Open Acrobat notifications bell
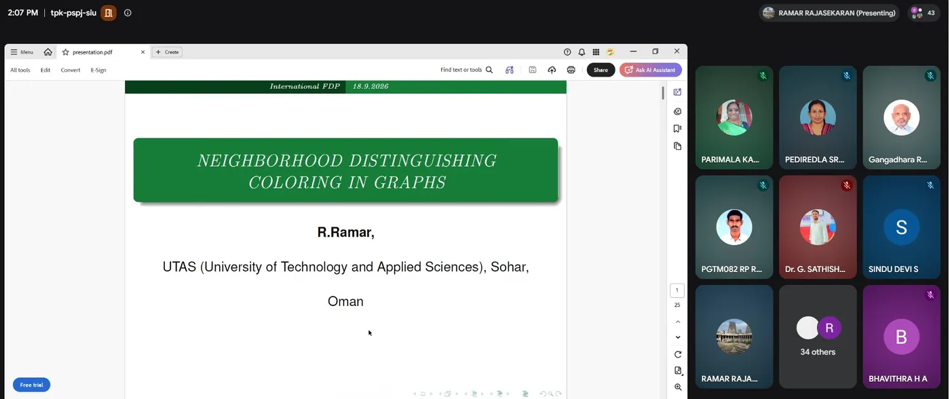 tap(582, 52)
